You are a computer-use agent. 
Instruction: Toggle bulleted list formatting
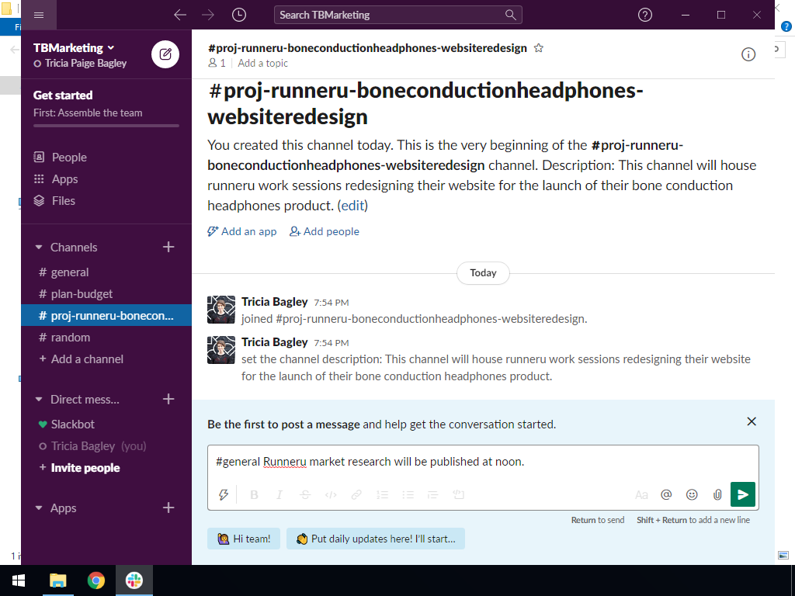tap(408, 494)
